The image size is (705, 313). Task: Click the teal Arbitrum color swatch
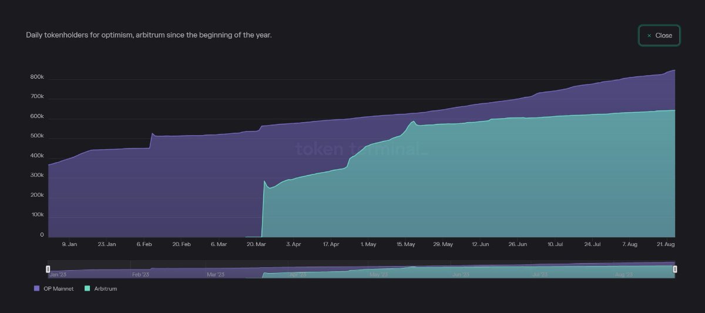point(88,288)
